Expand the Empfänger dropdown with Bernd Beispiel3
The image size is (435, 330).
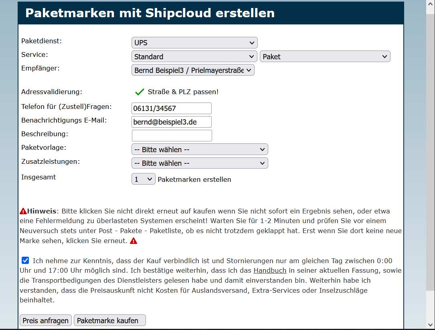pos(193,70)
